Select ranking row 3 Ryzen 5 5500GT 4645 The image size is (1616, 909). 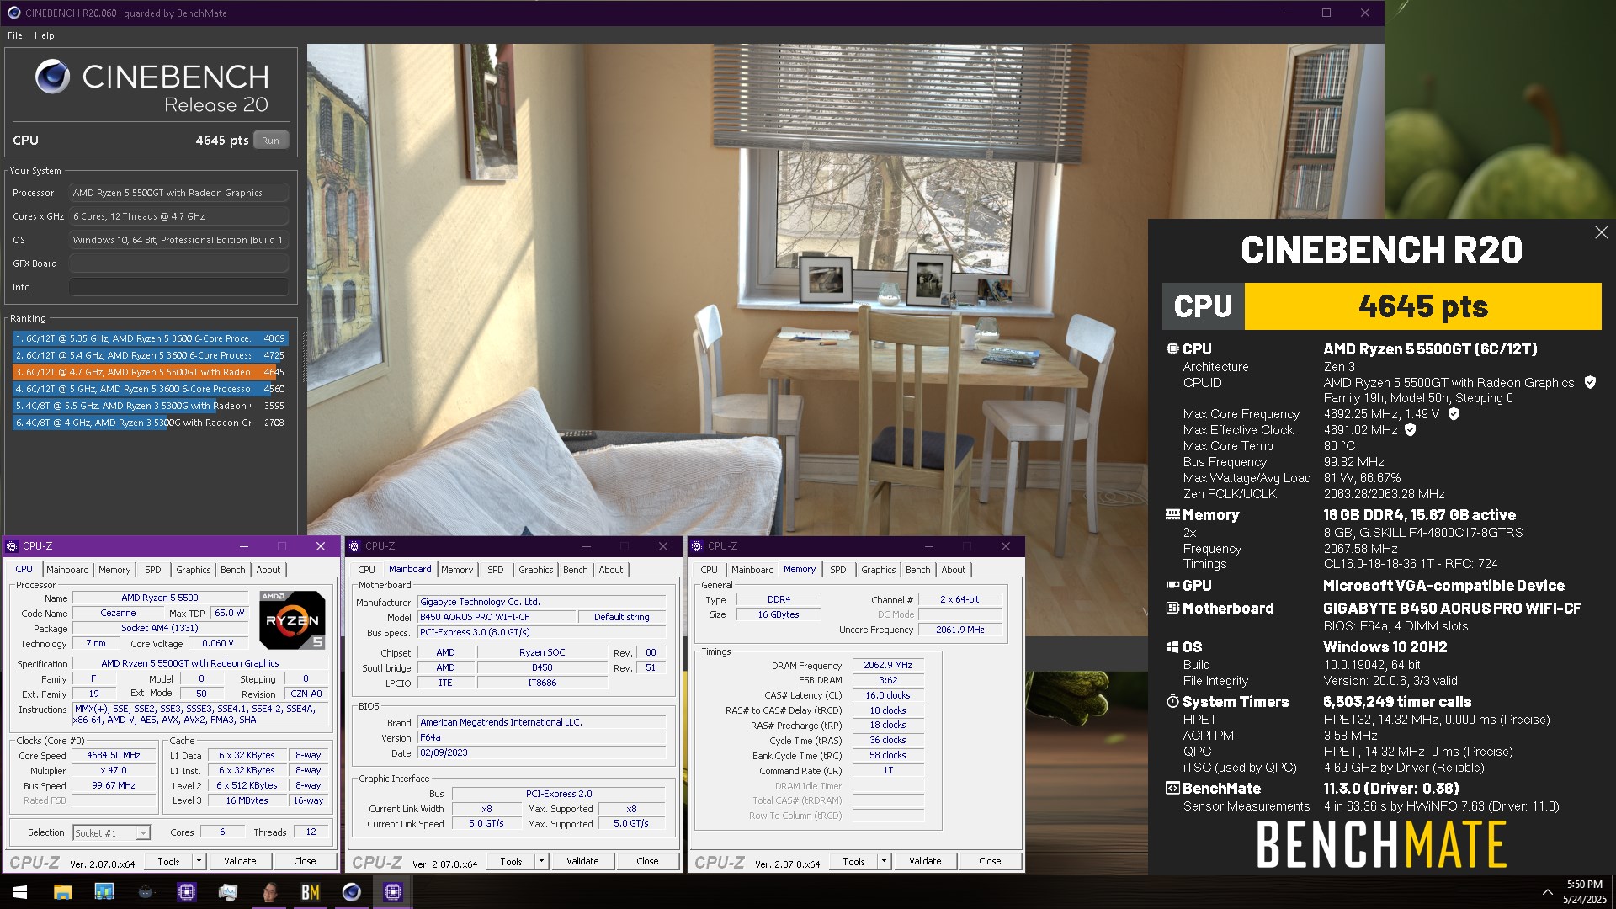coord(150,372)
